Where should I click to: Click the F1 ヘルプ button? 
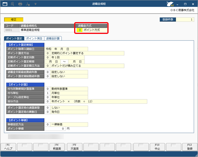tap(8, 147)
